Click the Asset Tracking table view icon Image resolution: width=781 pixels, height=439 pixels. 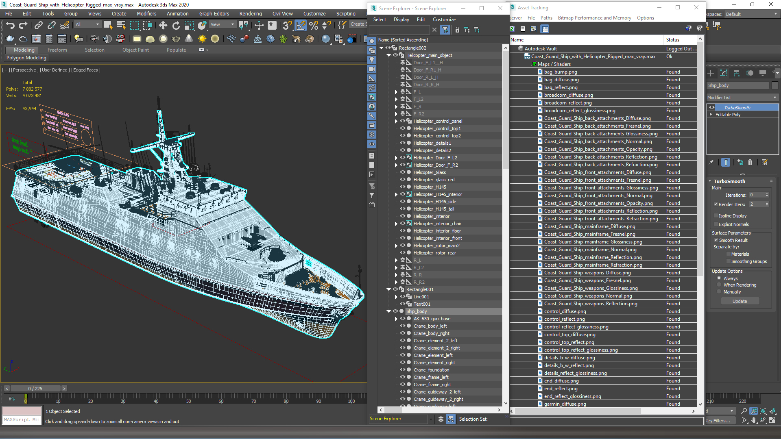(x=545, y=29)
